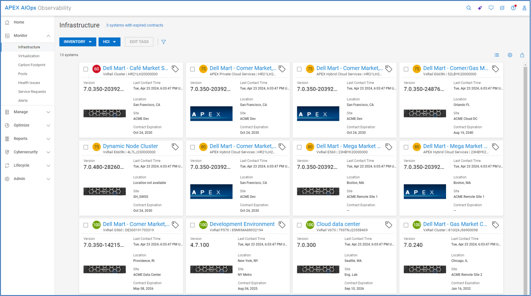Click health score 60 badge
The width and height of the screenshot is (531, 296).
coord(96,69)
